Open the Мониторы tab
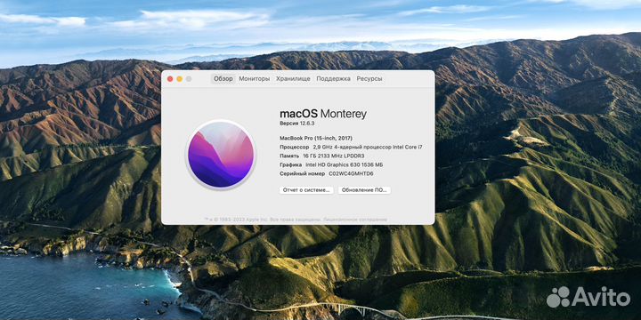This screenshot has height=320, width=641. point(255,79)
